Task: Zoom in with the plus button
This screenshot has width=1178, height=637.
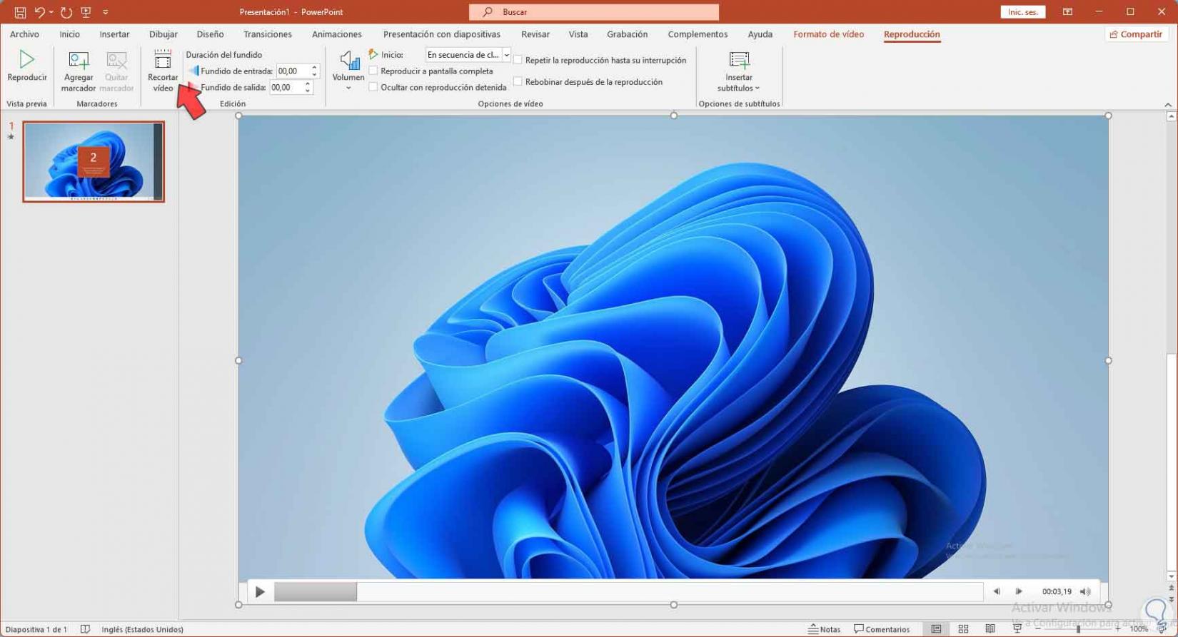Action: click(x=1117, y=629)
